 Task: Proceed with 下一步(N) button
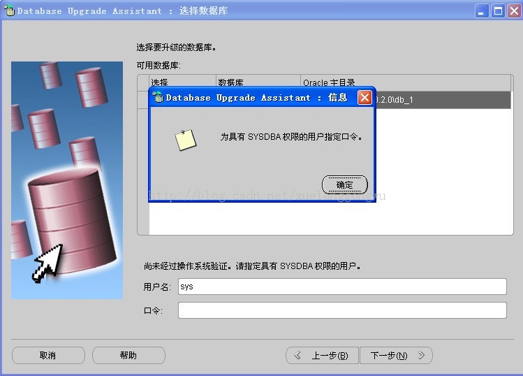tap(396, 355)
